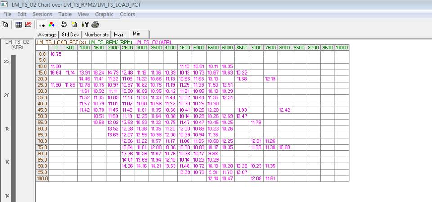Open the Colors menu
This screenshot has width=432, height=202.
(127, 14)
